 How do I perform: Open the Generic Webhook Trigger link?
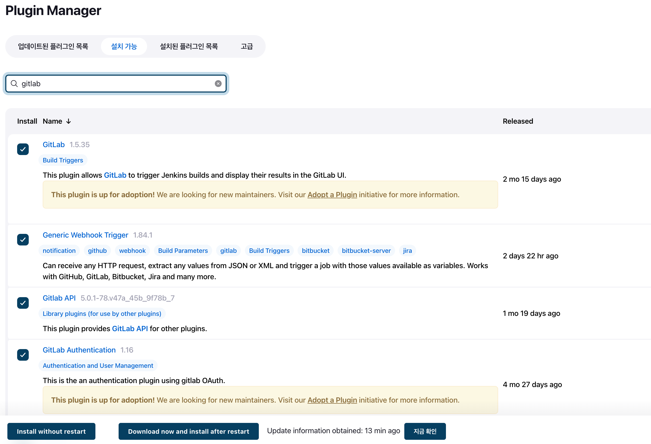click(85, 235)
